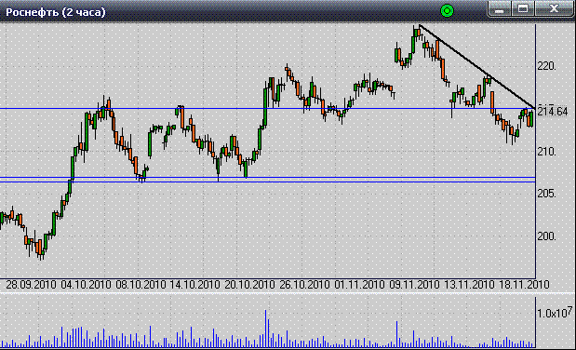Screen dimensions: 576x350
Task: Minimize the Роснефть chart window
Action: (x=499, y=8)
